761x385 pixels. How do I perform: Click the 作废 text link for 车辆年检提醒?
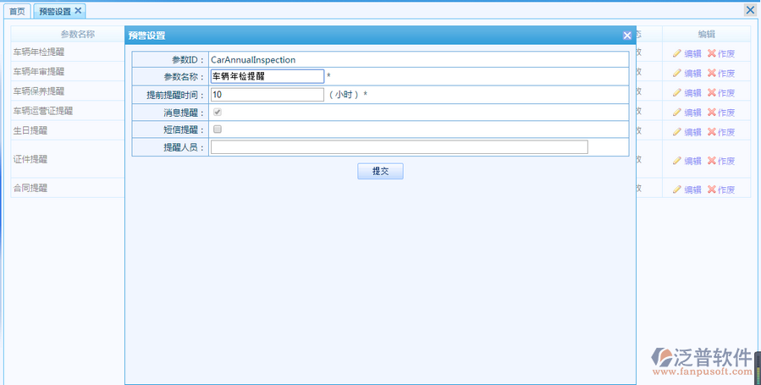pos(725,53)
